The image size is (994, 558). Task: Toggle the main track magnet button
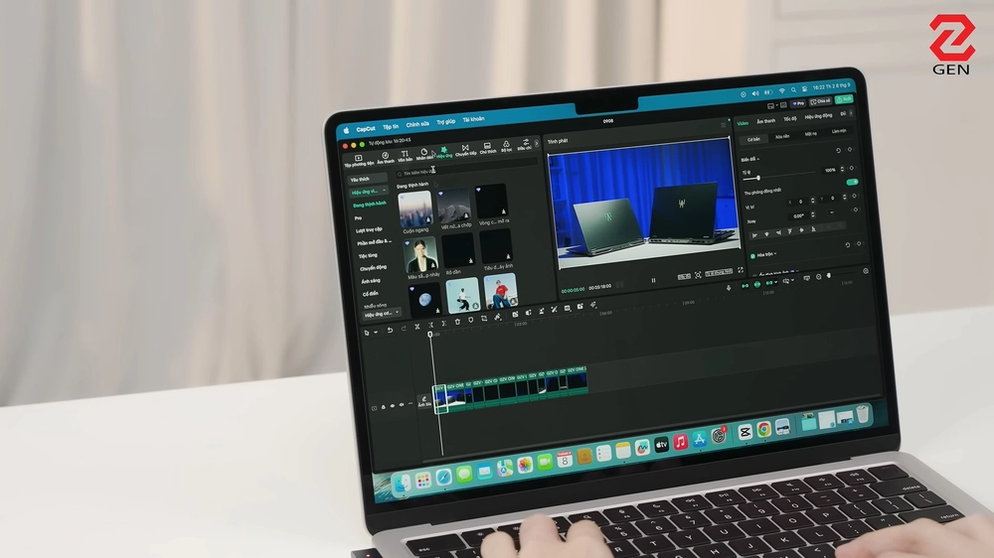[745, 286]
